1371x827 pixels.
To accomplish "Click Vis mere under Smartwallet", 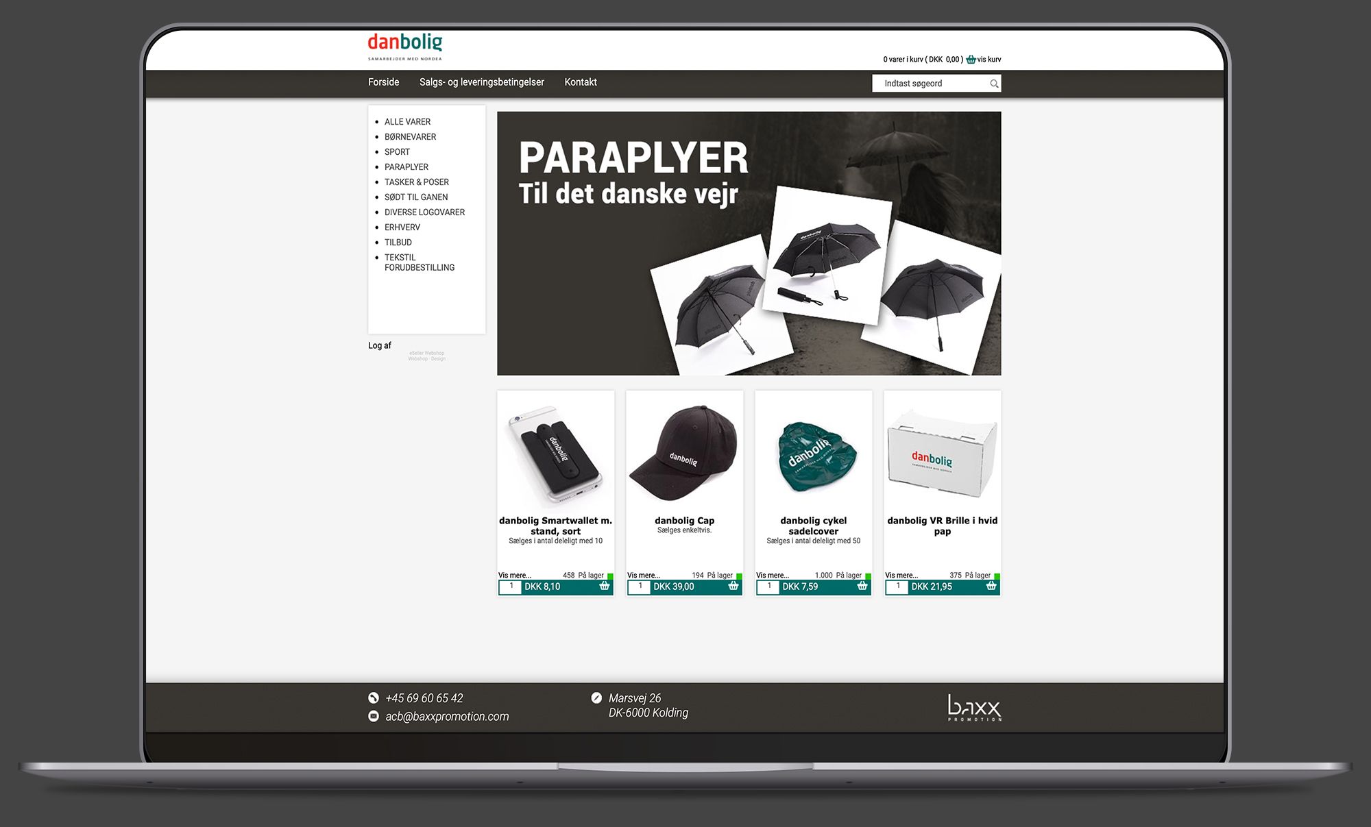I will click(x=515, y=576).
